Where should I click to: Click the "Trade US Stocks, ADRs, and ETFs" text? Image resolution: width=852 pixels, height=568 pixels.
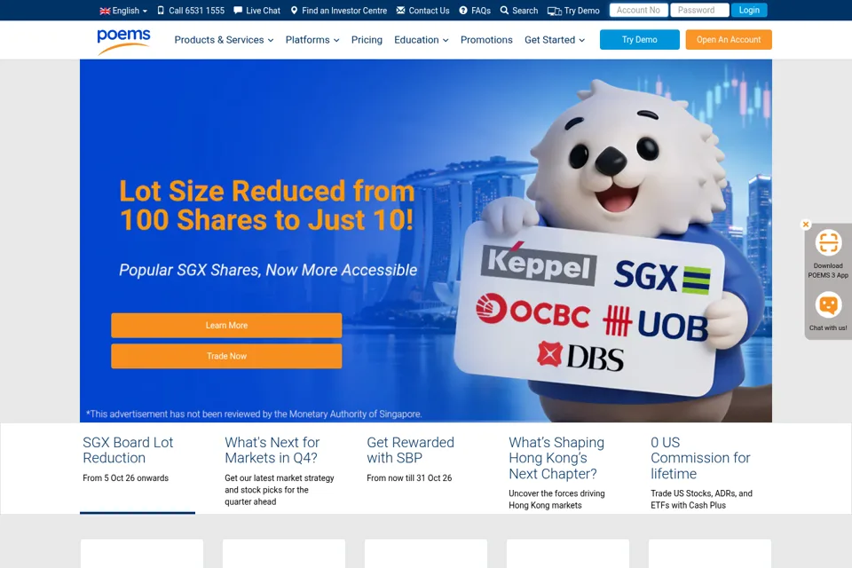tap(701, 499)
